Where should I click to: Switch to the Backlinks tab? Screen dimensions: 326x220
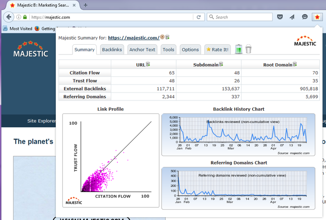click(112, 50)
